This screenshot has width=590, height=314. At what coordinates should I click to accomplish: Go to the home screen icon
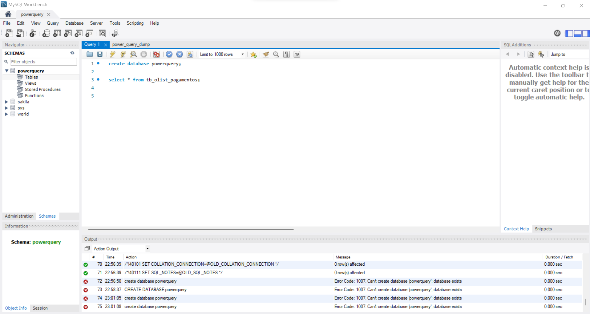coord(8,14)
